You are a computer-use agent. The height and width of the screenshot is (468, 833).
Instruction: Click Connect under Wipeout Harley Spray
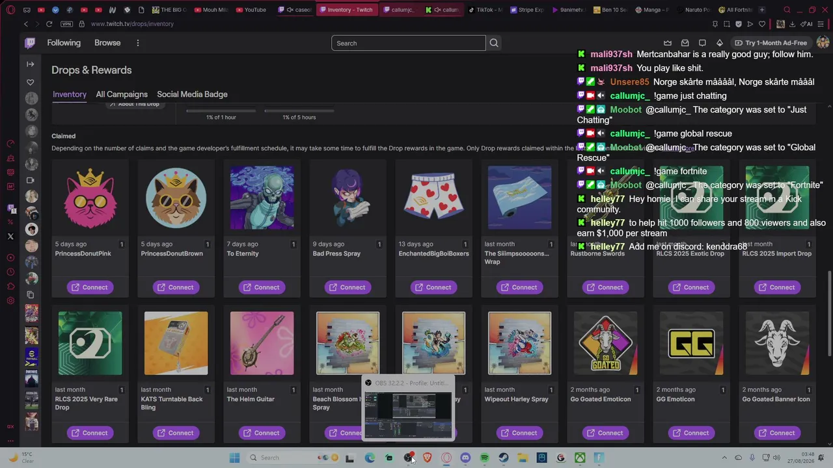point(519,433)
